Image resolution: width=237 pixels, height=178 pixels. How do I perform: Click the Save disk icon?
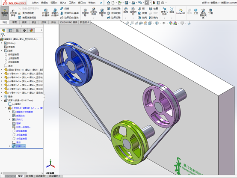point(127,3)
